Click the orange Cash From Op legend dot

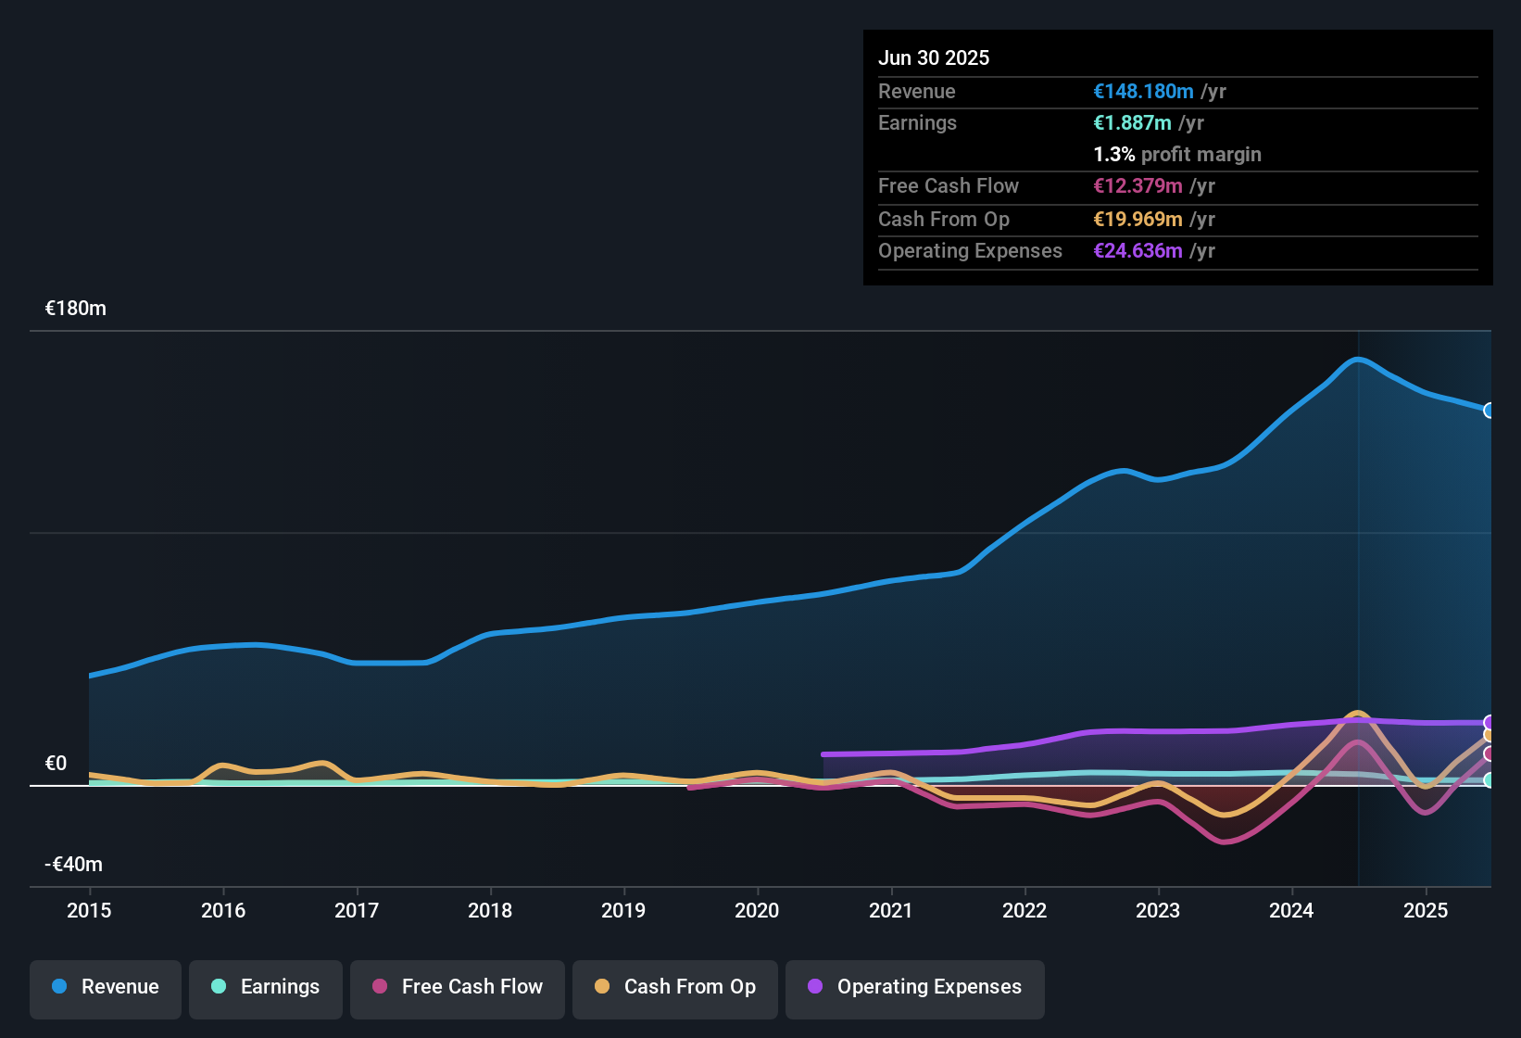pos(602,986)
